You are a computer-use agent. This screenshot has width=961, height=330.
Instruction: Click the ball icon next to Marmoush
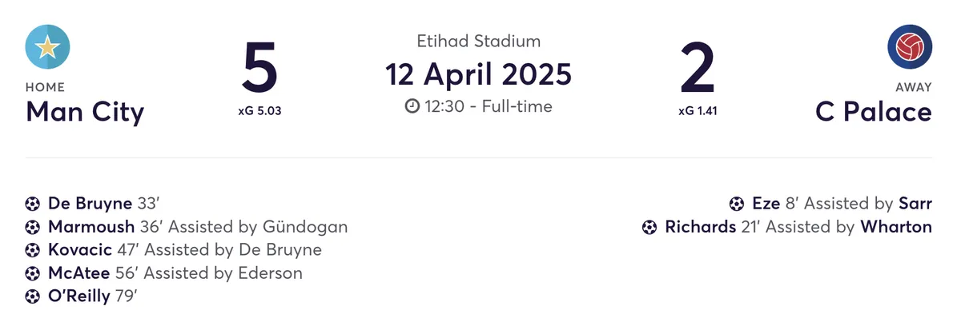[x=33, y=227]
